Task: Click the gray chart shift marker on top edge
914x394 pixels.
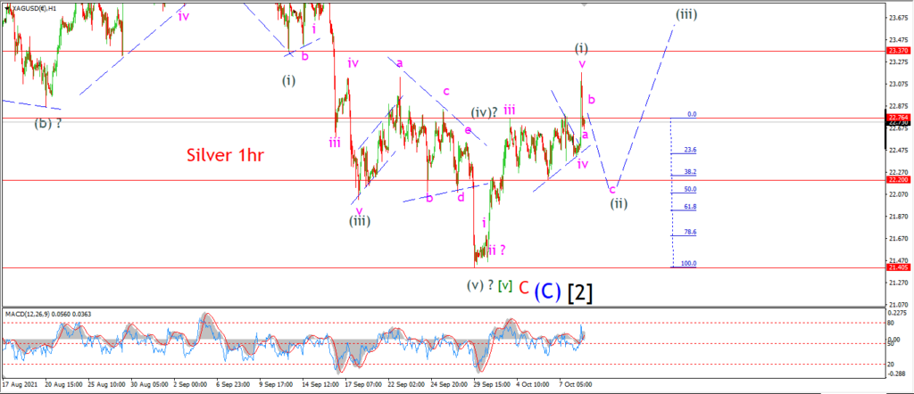Action: (586, 3)
